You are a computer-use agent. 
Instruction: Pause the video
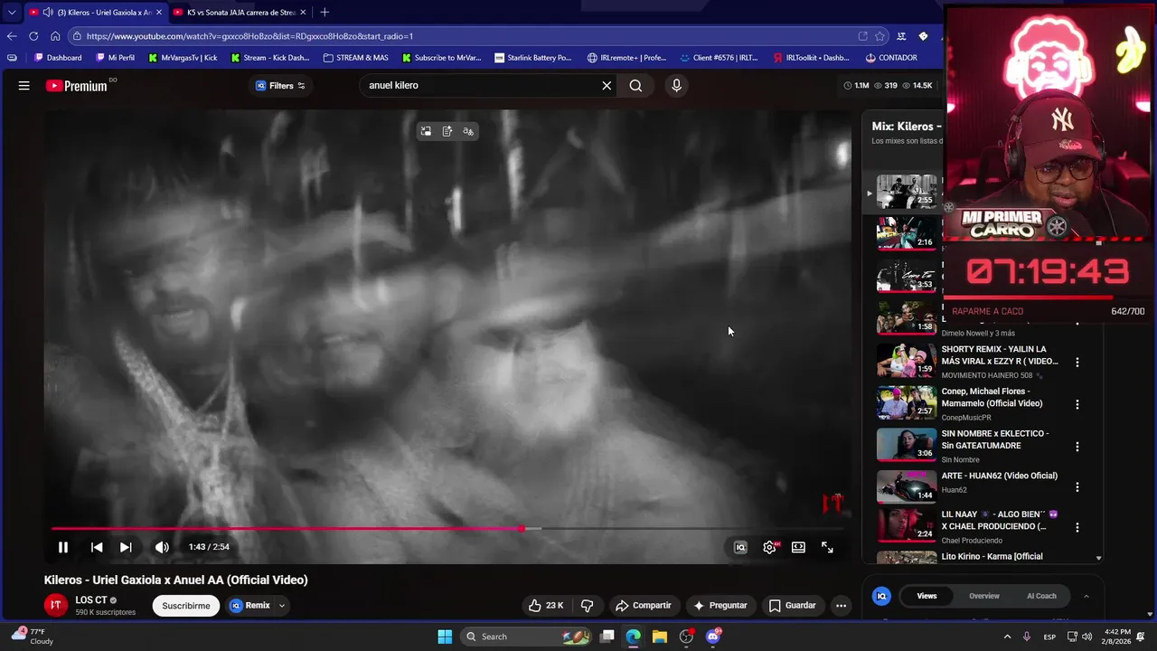(63, 547)
